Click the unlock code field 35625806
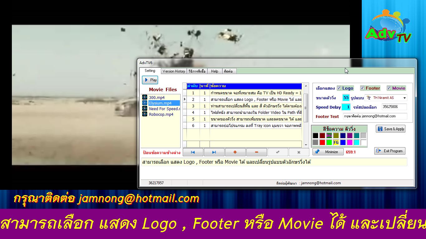This screenshot has width=426, height=239. click(x=394, y=107)
